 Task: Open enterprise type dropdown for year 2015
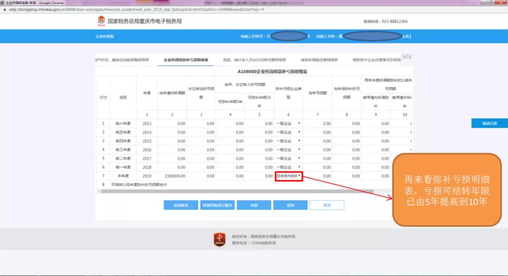coord(288,141)
